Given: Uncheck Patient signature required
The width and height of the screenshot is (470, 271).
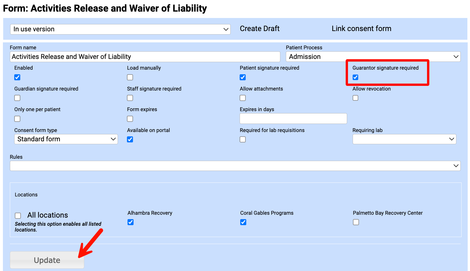Looking at the screenshot, I should point(243,77).
